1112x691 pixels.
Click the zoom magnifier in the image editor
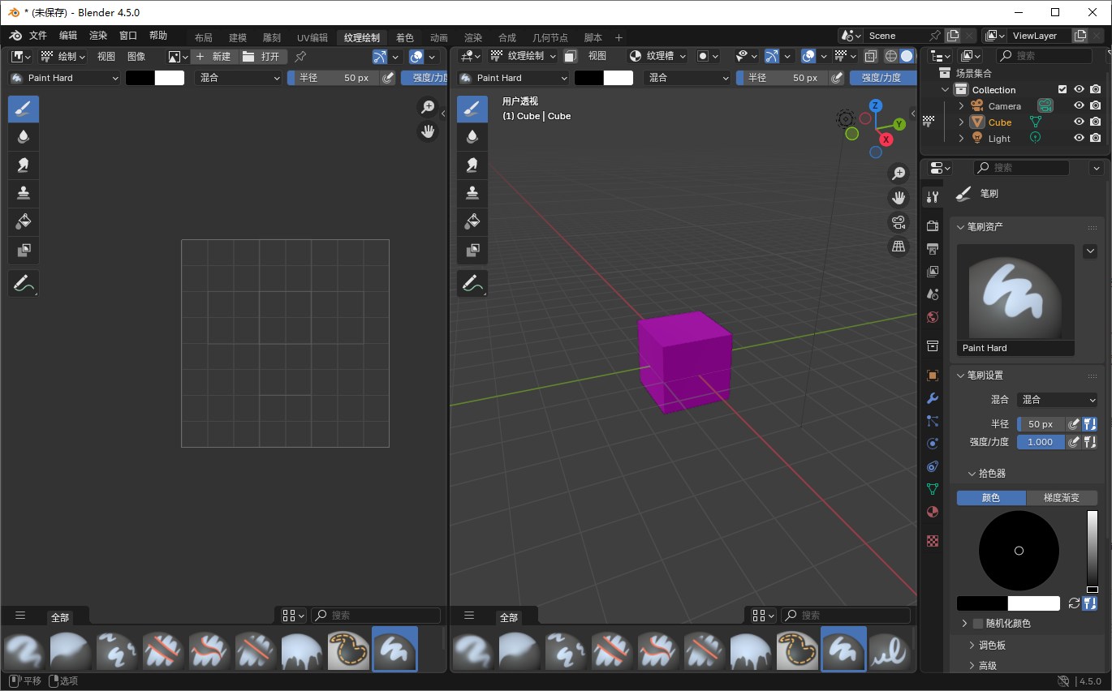coord(428,107)
